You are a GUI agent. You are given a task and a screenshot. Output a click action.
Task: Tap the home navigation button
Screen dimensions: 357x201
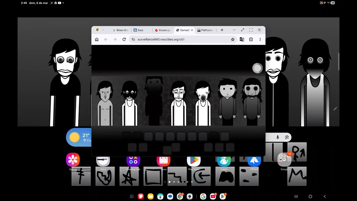[x=310, y=197]
